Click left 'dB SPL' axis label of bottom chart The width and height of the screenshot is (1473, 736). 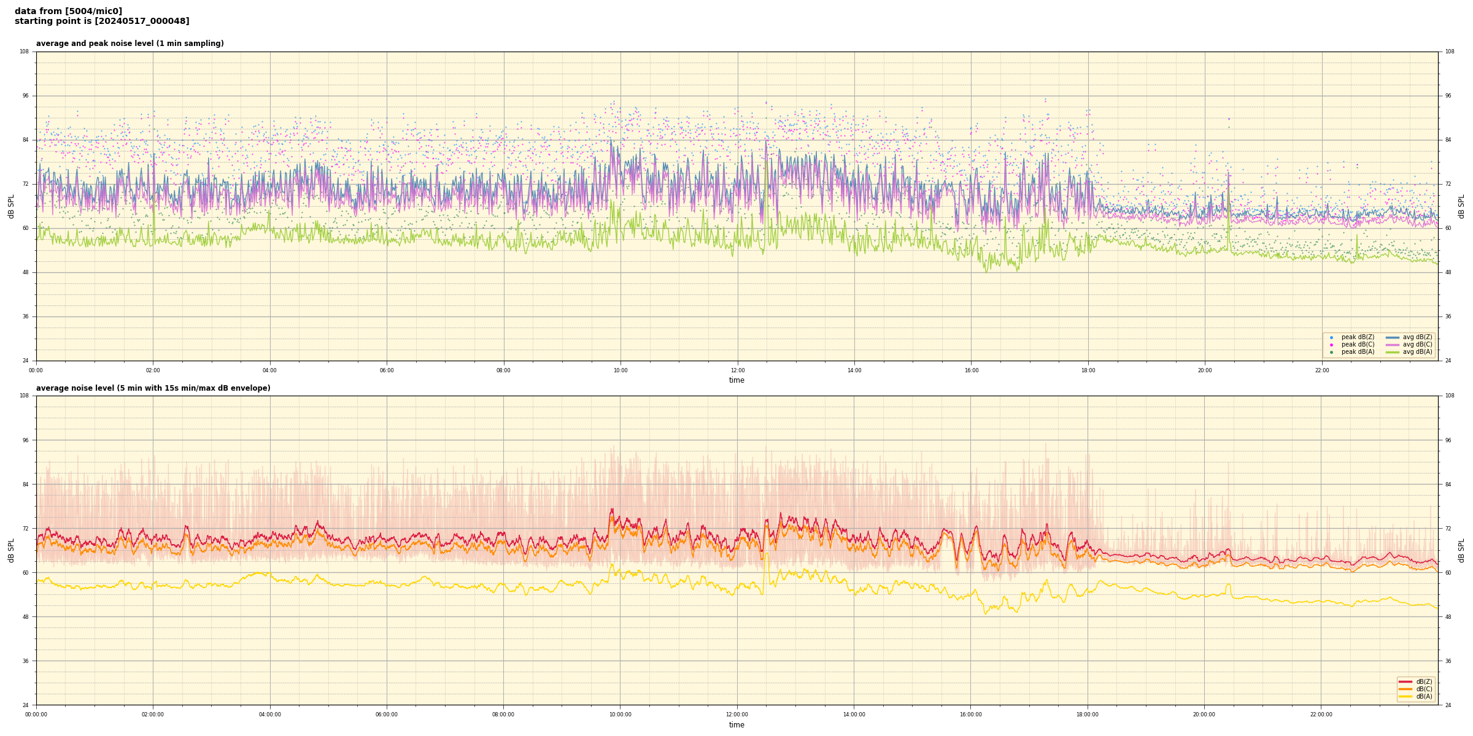(11, 550)
